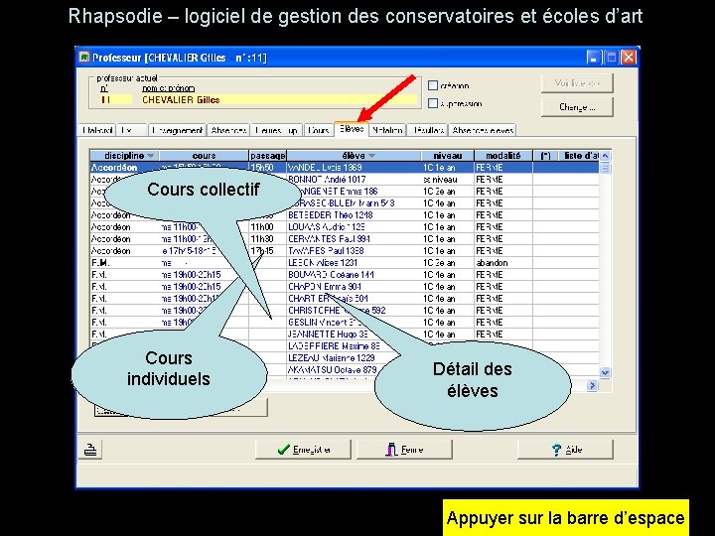Viewport: 715px width, 536px height.
Task: Select student AKAMATSU Octave 879
Action: [333, 370]
